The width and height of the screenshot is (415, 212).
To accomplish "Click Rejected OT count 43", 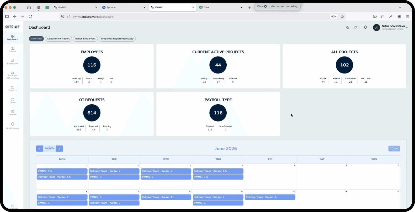I will (93, 130).
